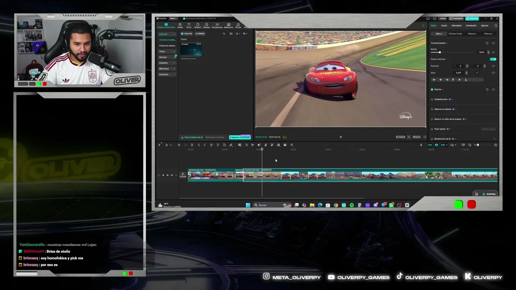Open the EditPilot assistant button
516x290 pixels.
[489, 194]
